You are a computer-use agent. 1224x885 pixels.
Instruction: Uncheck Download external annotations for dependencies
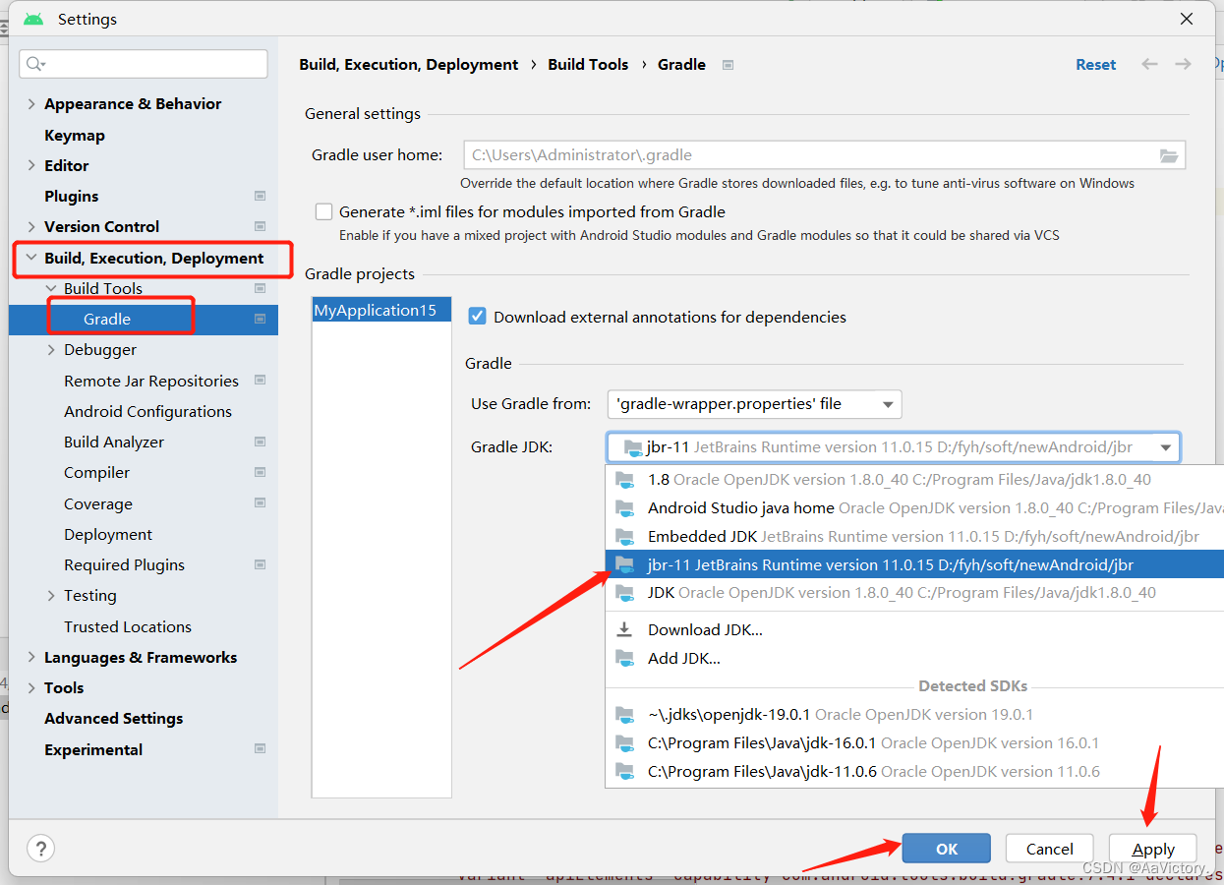pos(477,317)
